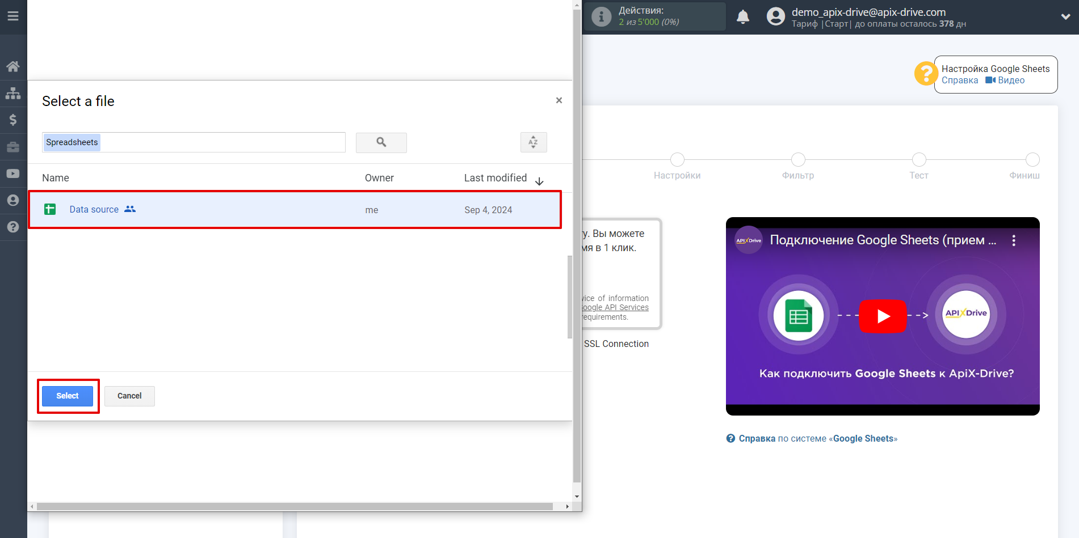1079x538 pixels.
Task: Click the notifications bell icon
Action: pyautogui.click(x=743, y=17)
